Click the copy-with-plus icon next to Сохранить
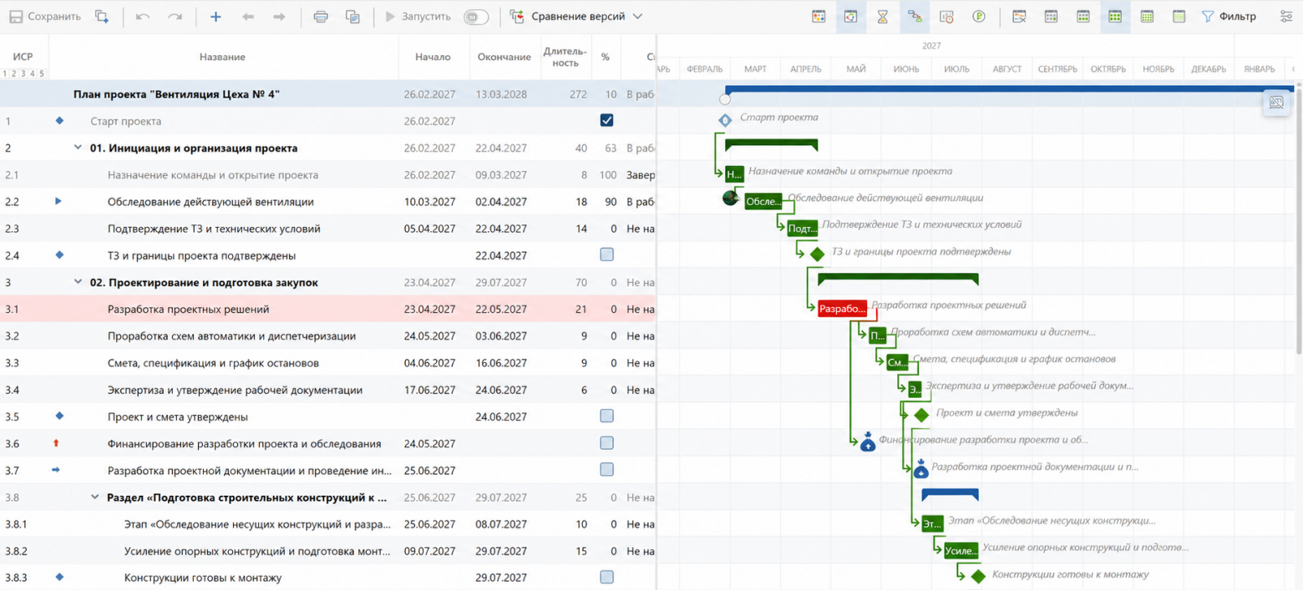1303x590 pixels. coord(102,17)
